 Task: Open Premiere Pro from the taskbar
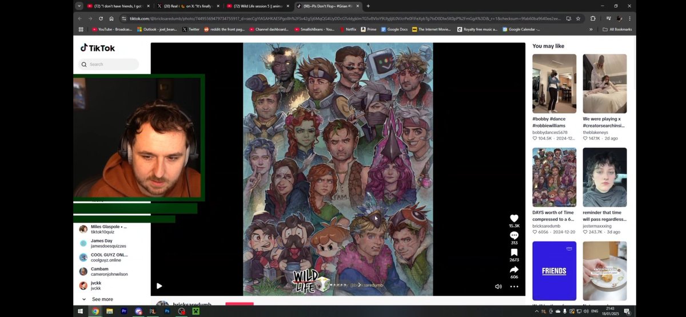(124, 311)
